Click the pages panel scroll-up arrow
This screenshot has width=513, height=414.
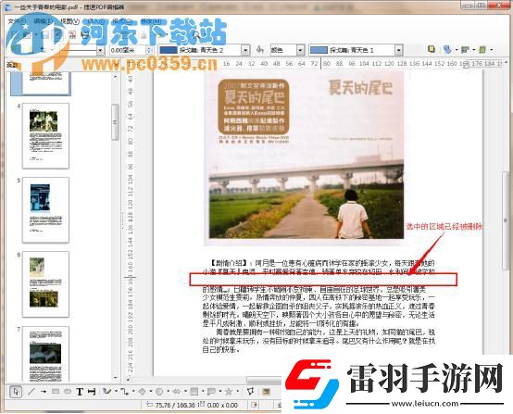[x=115, y=77]
